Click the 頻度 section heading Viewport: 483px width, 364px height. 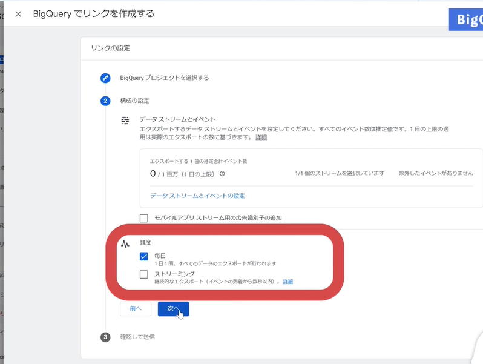(x=145, y=242)
